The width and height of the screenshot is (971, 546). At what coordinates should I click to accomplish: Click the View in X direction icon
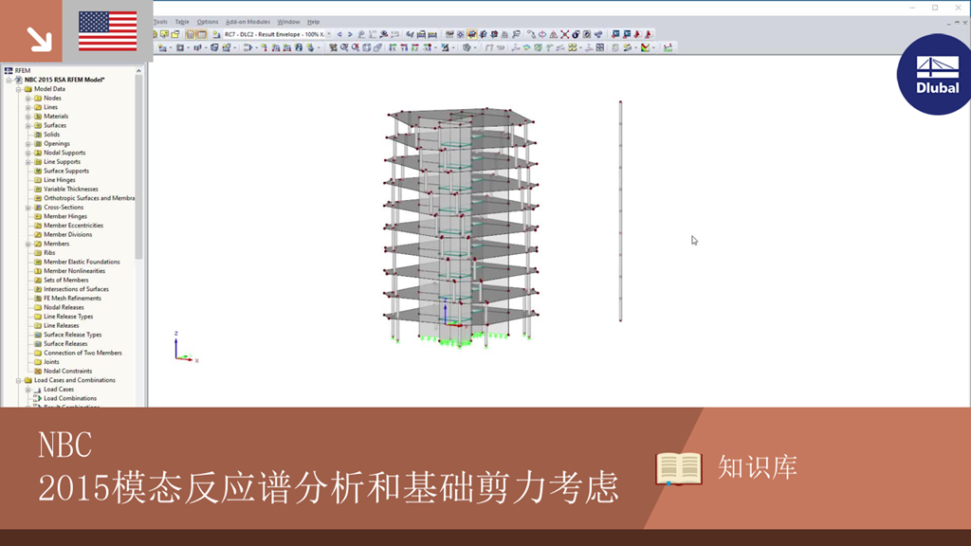pos(393,47)
